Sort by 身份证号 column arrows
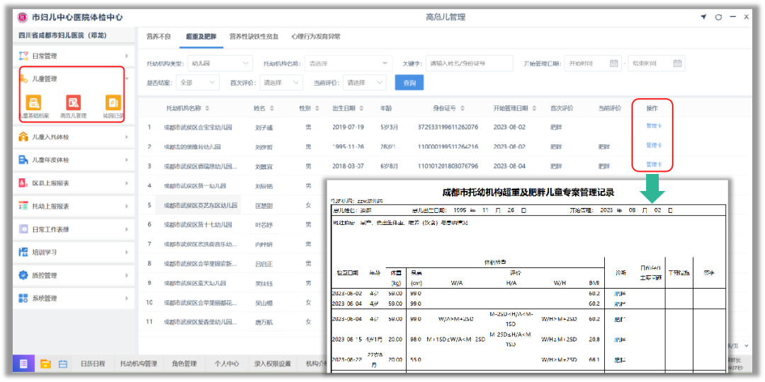765x382 pixels. click(461, 108)
